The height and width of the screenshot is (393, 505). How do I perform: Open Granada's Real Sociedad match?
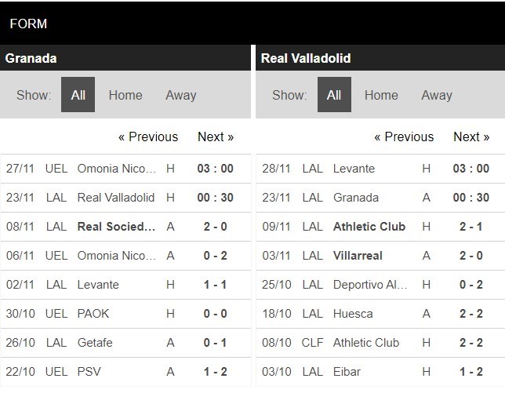pos(115,227)
